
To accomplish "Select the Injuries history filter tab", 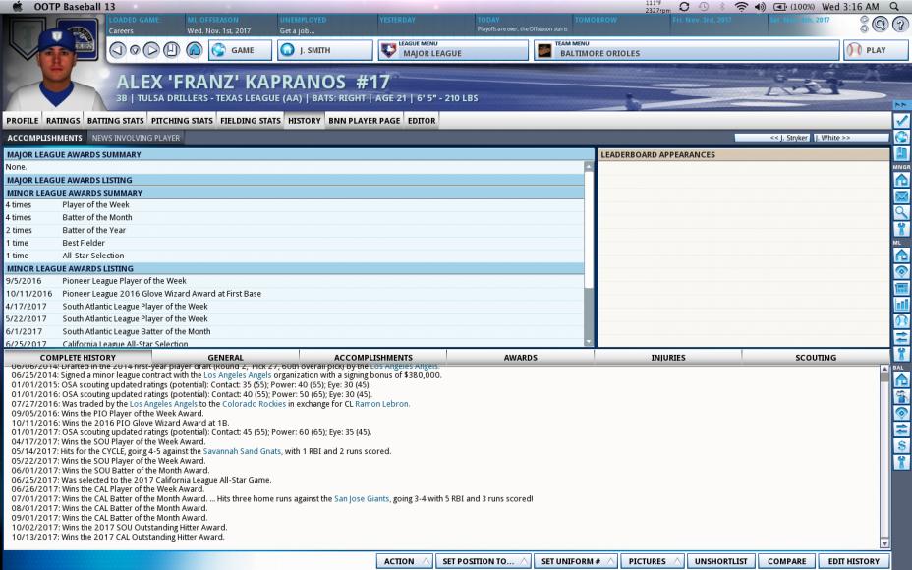I will [668, 357].
